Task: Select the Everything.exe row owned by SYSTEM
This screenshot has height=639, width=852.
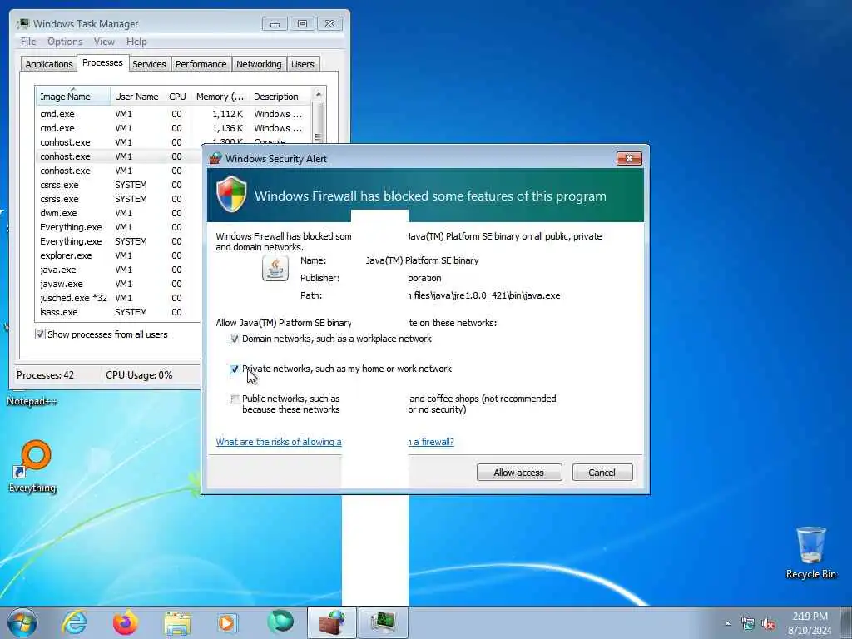Action: 118,241
